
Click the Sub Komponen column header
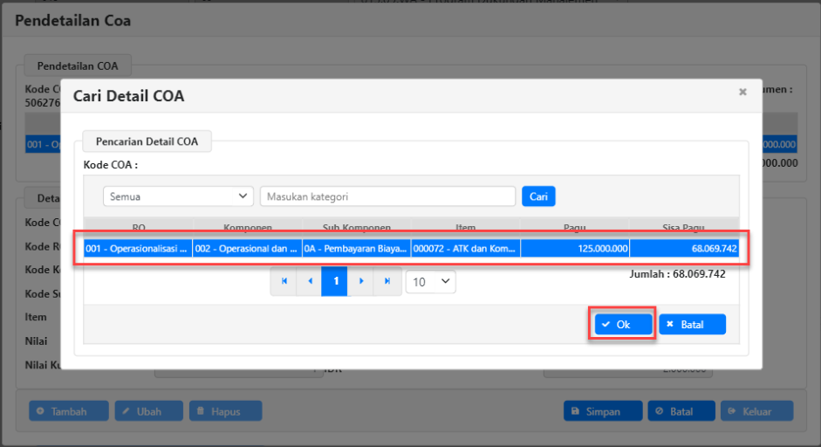356,226
